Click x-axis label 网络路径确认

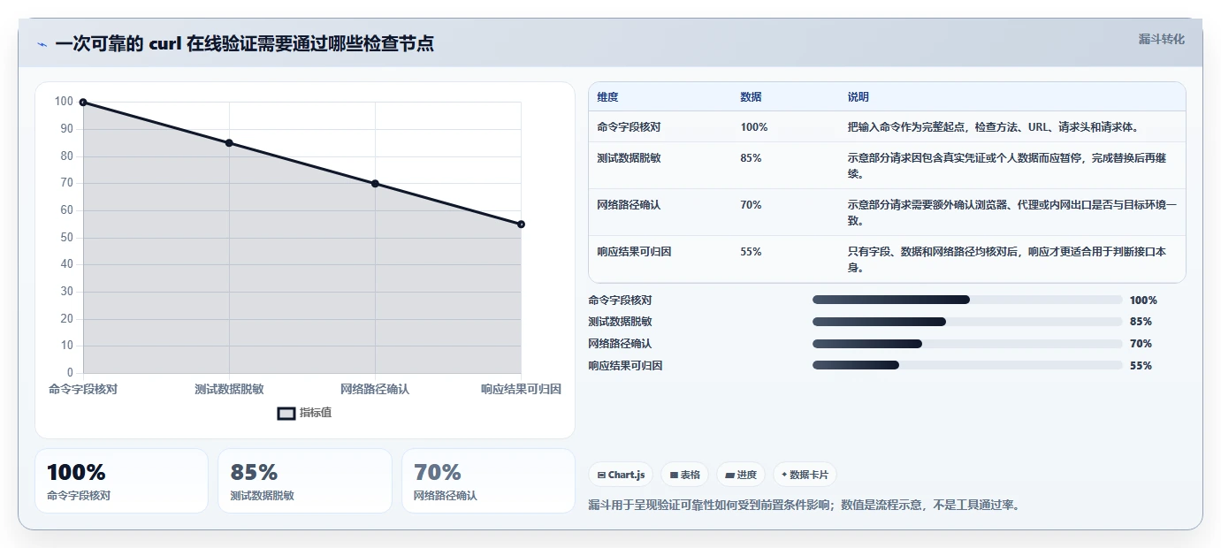click(375, 389)
